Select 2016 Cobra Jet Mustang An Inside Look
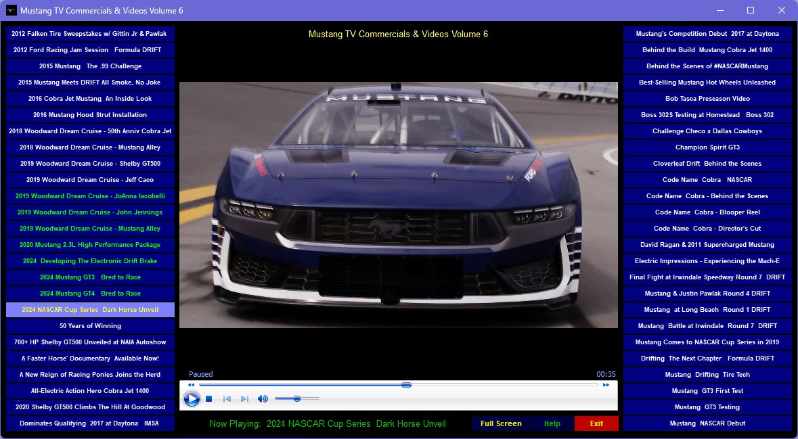The height and width of the screenshot is (439, 798). pos(90,99)
